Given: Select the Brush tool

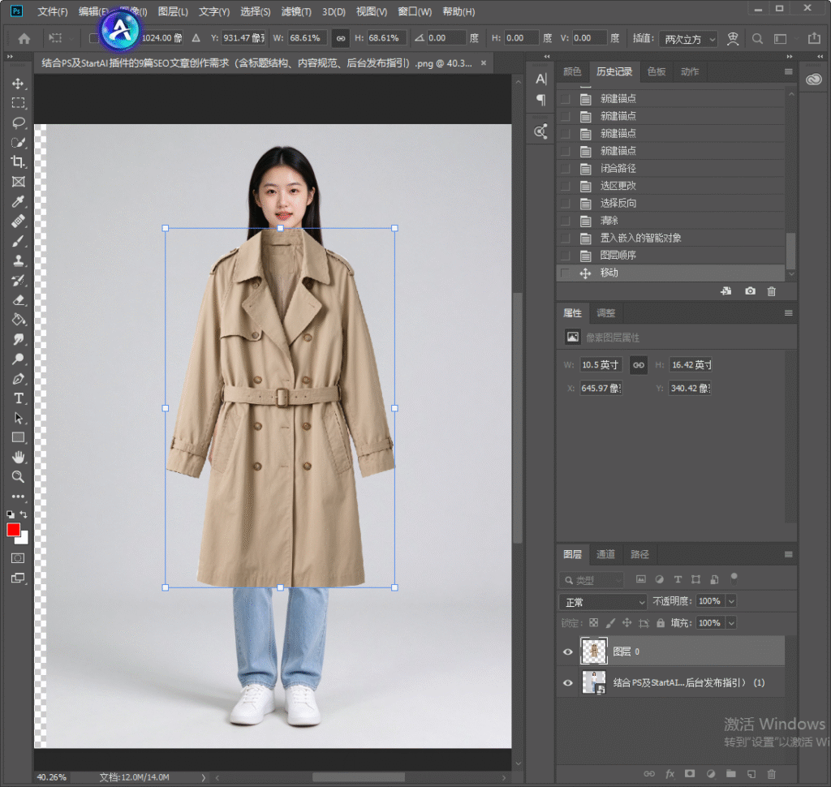Looking at the screenshot, I should [x=18, y=241].
